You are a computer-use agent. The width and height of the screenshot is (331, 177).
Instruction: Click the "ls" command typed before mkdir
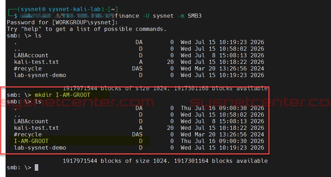click(x=38, y=36)
